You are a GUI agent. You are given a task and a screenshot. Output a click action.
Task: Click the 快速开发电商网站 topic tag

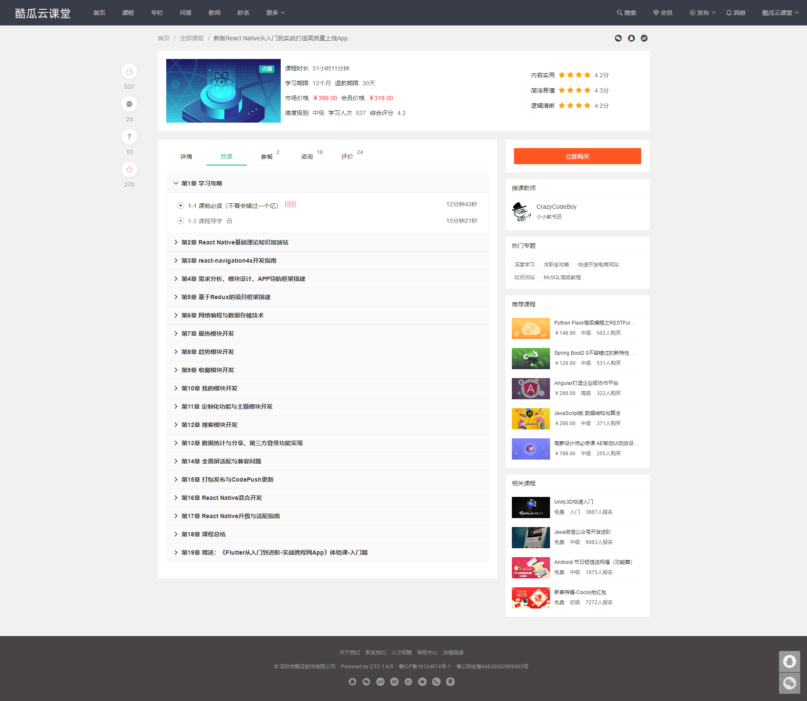598,265
